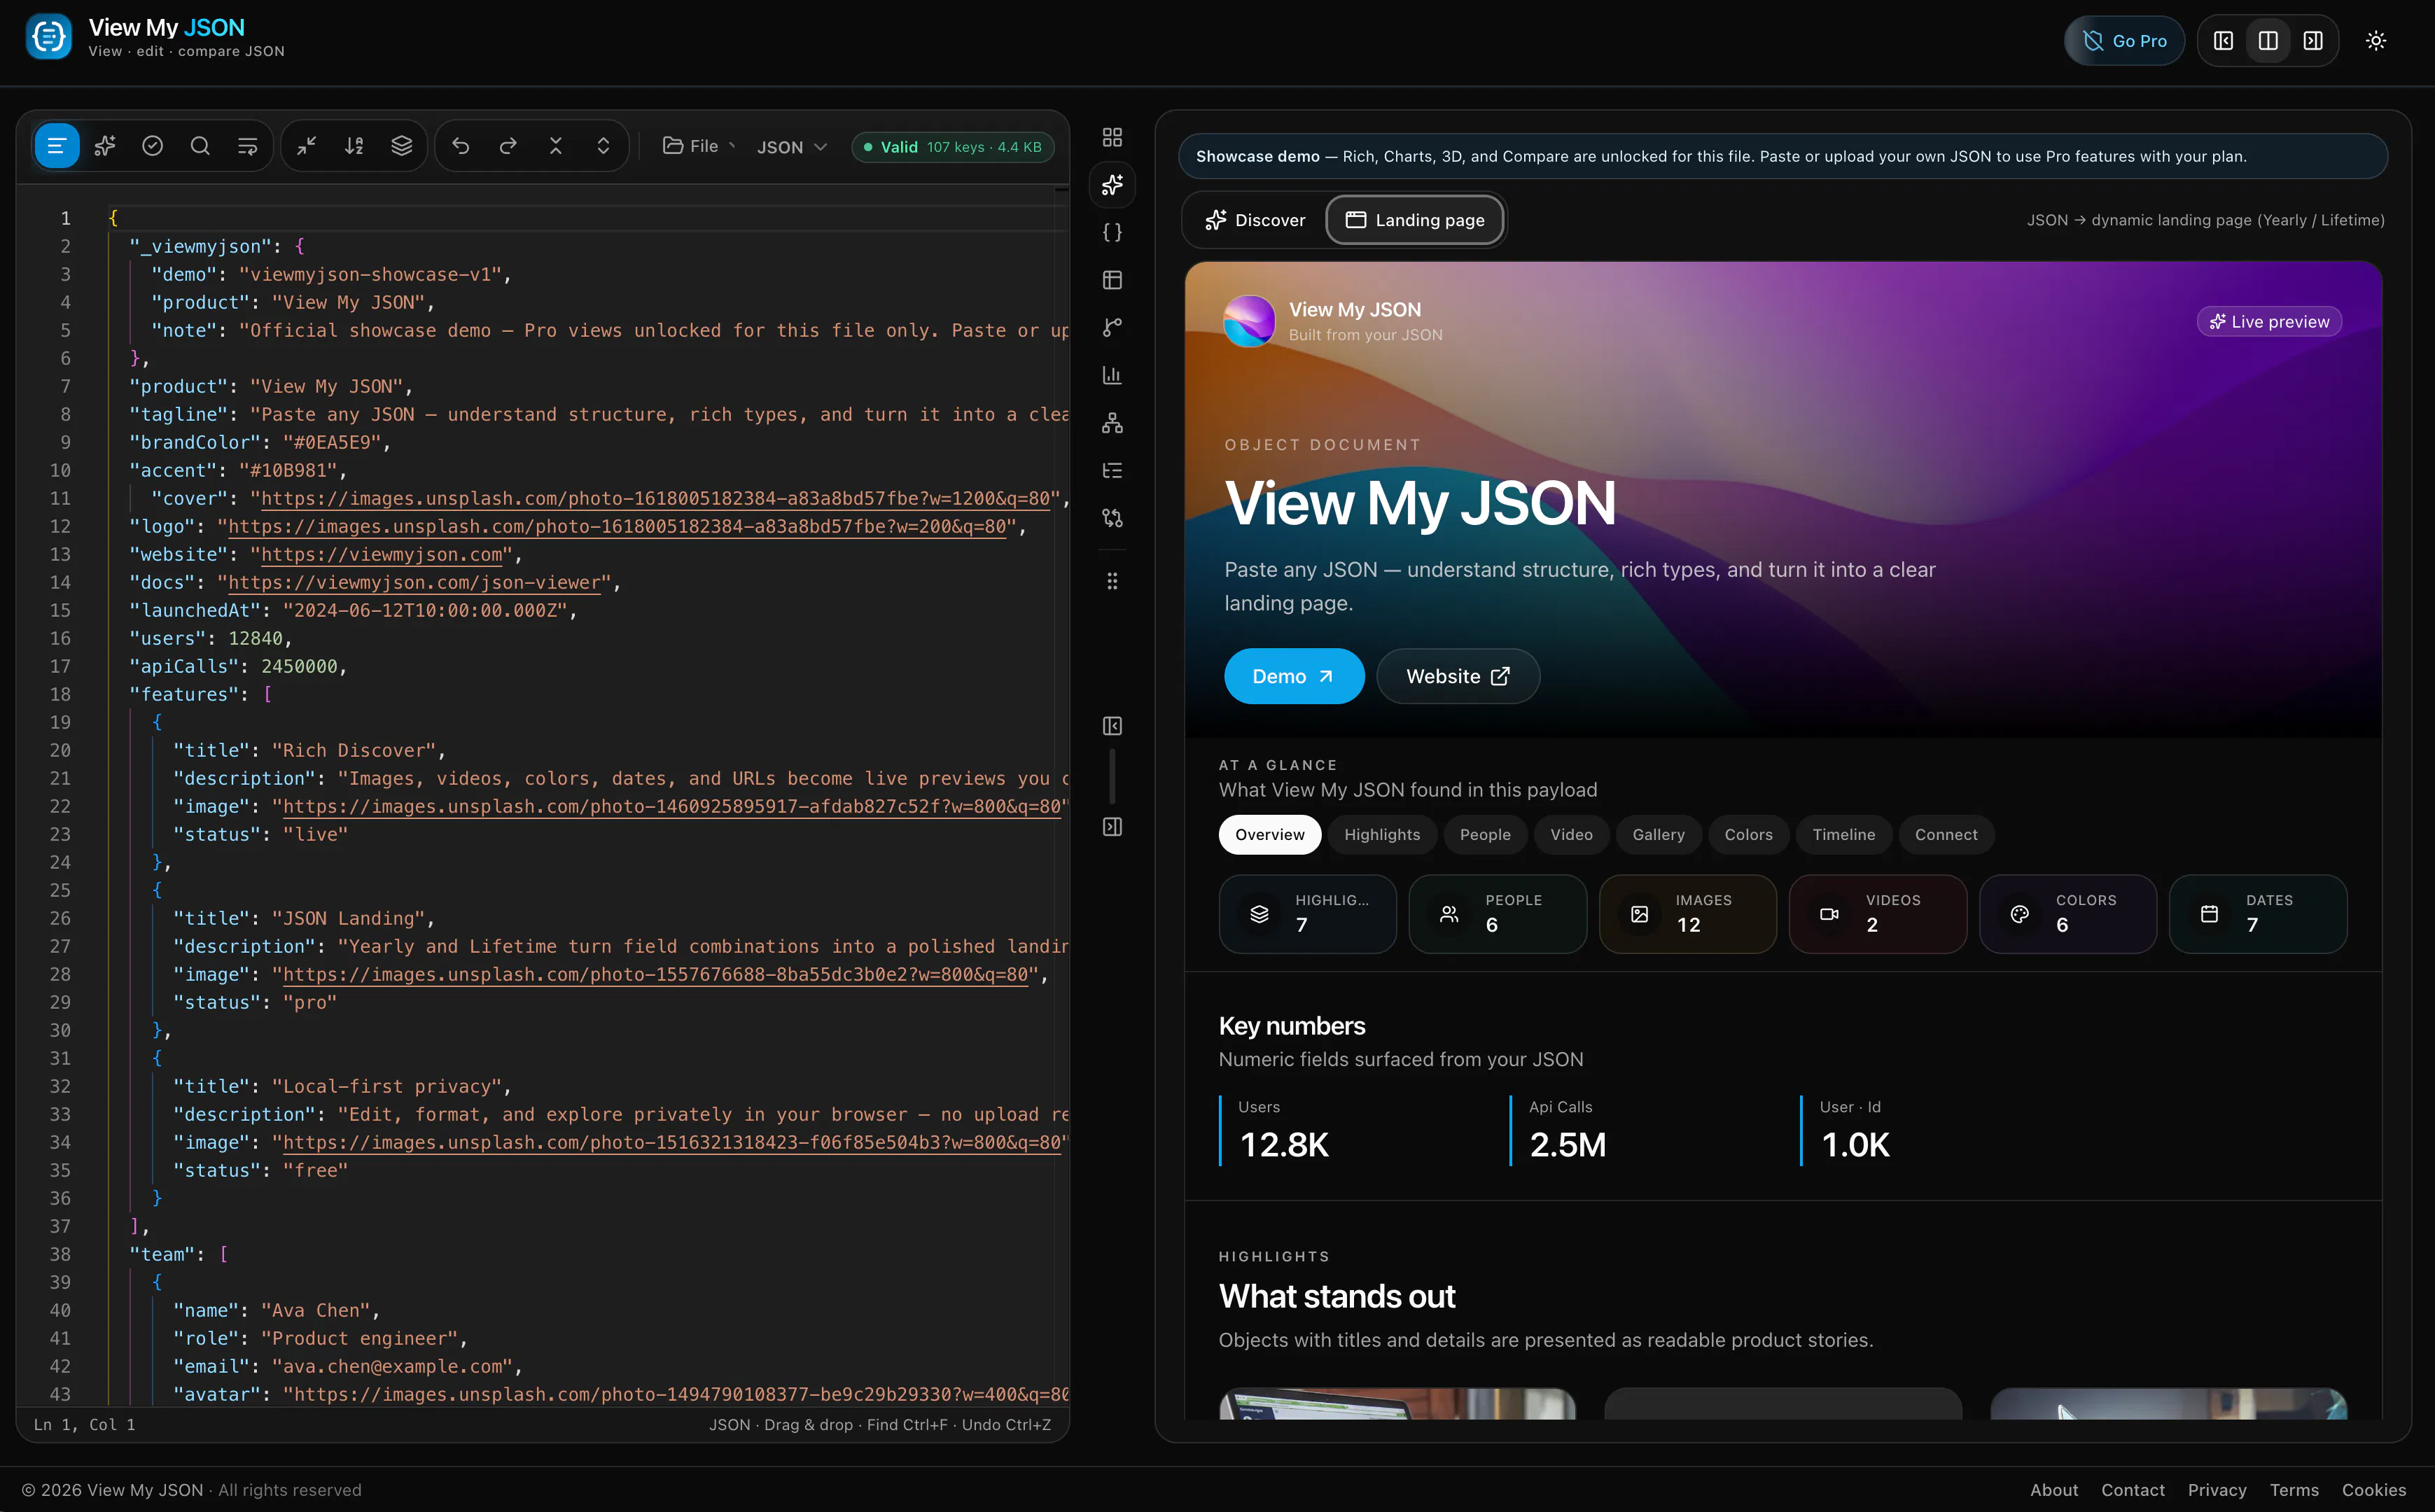This screenshot has height=1512, width=2435.
Task: Expand all nodes icon
Action: 603,146
